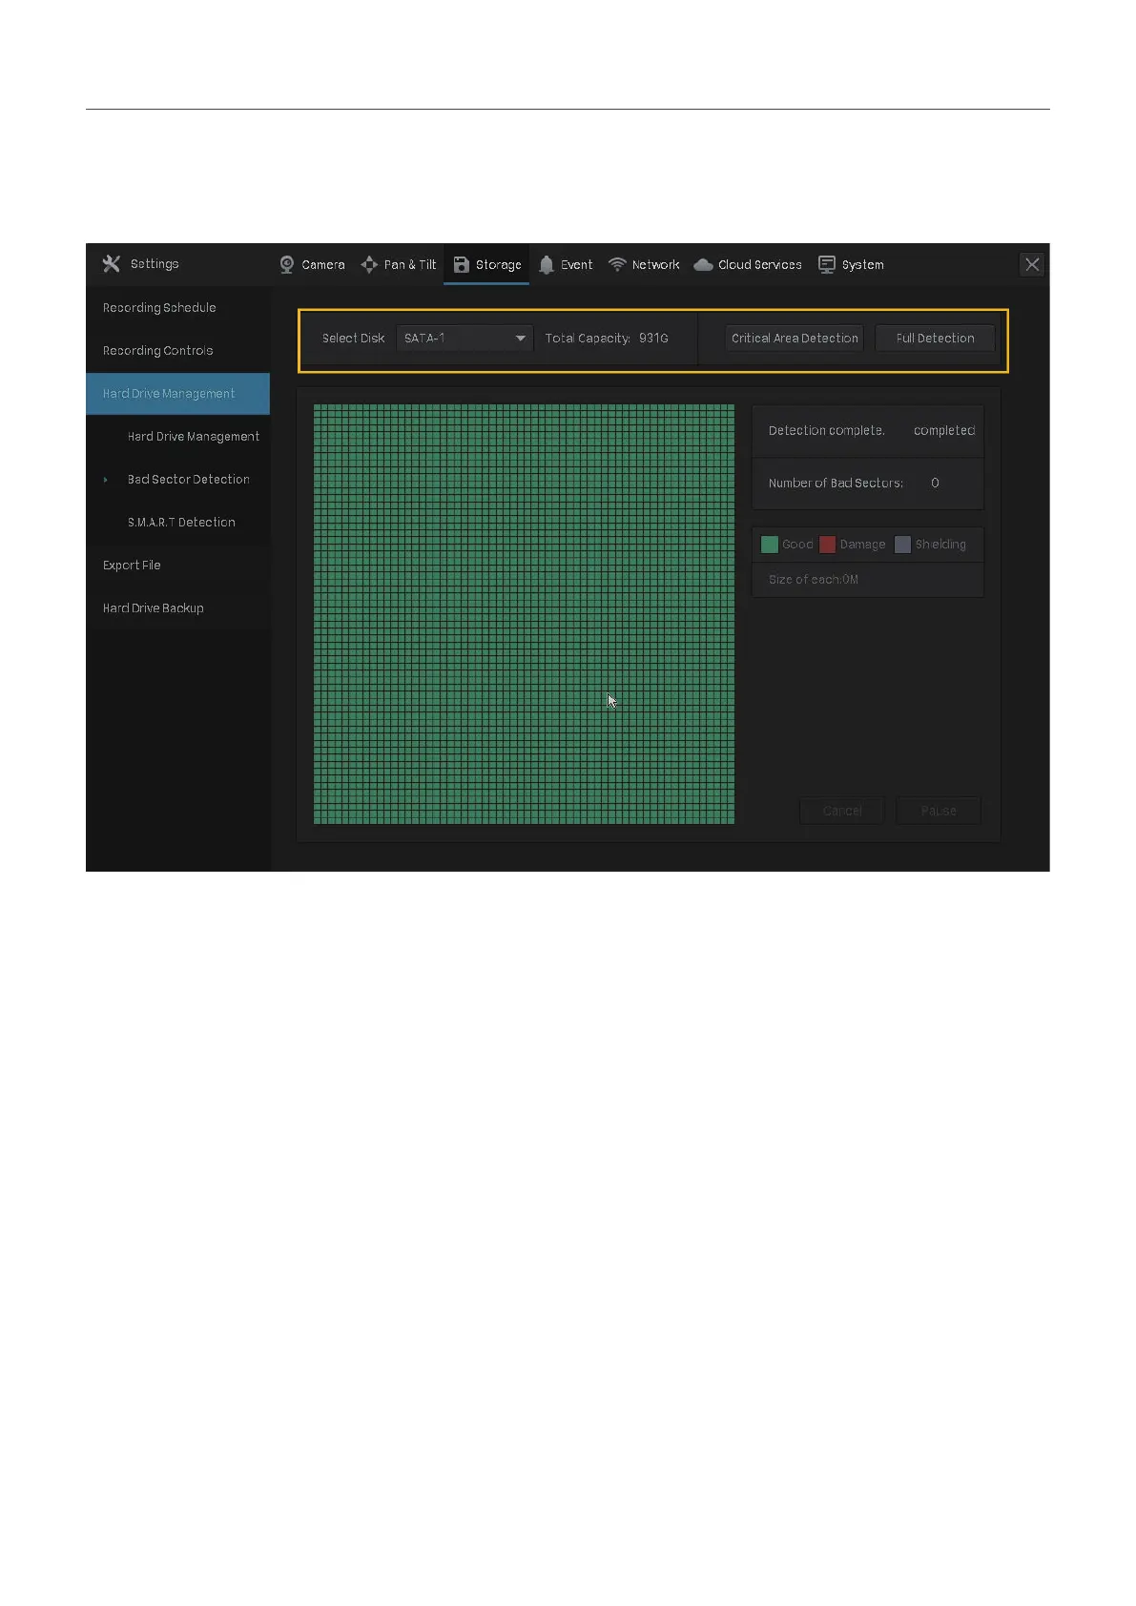The width and height of the screenshot is (1136, 1606).
Task: Select highlighted Hard Drive Management section
Action: pyautogui.click(x=178, y=394)
